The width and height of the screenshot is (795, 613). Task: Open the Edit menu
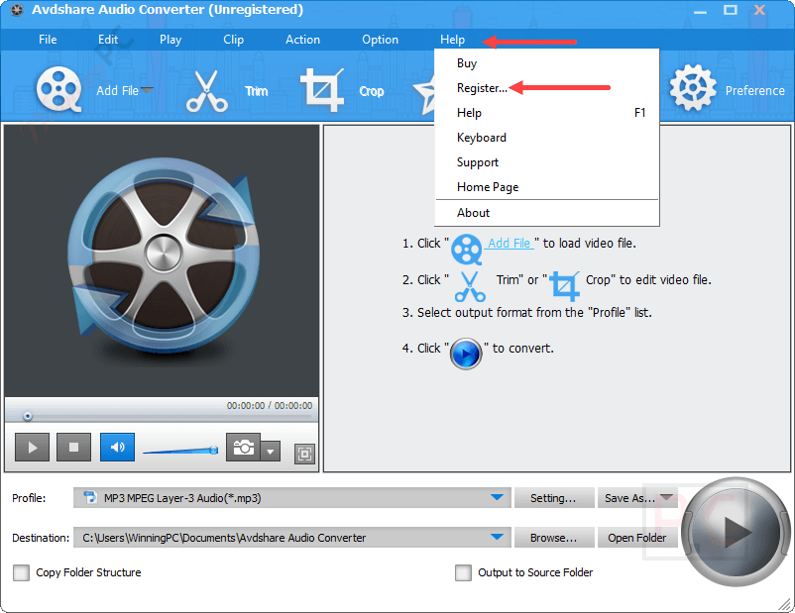108,40
